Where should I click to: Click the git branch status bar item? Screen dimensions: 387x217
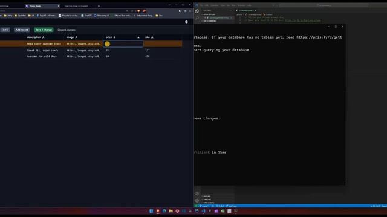204,206
